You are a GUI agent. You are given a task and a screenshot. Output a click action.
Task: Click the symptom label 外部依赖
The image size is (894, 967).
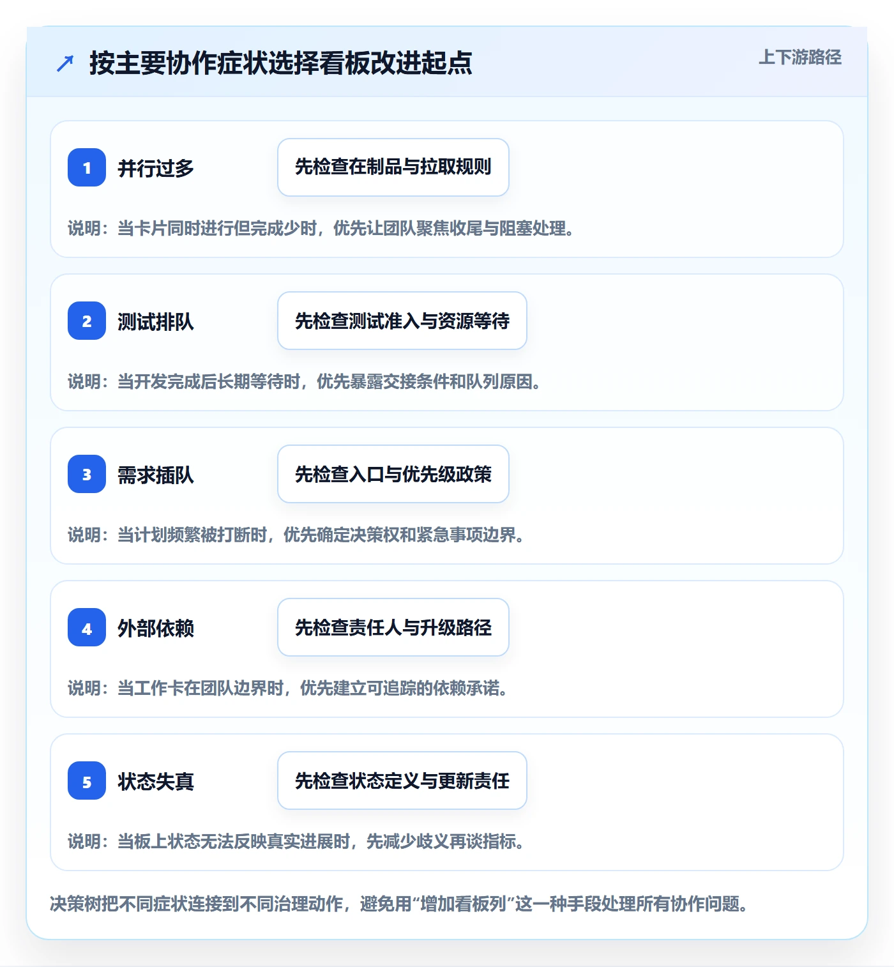[x=156, y=628]
